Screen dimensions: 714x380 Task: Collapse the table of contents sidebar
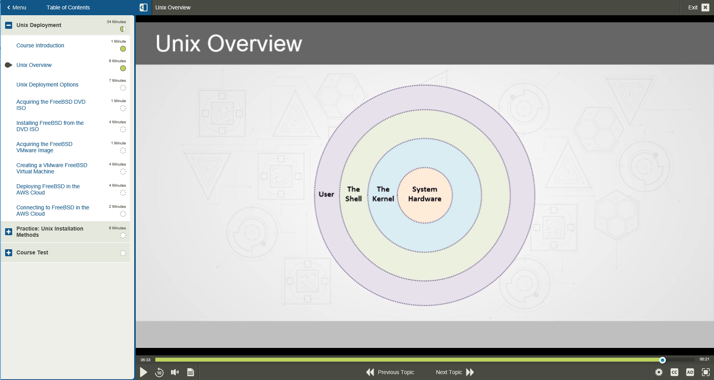[144, 7]
